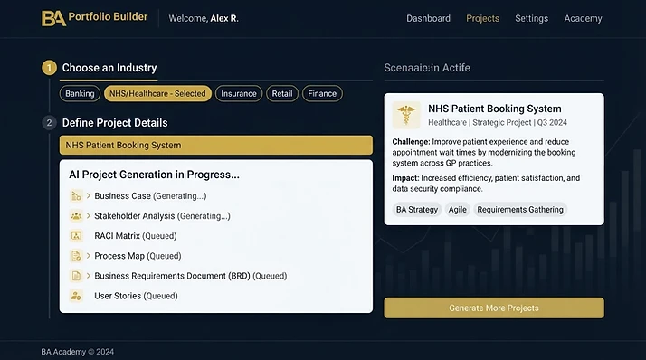Click the Choose an Industry heading
Image resolution: width=646 pixels, height=360 pixels.
109,68
